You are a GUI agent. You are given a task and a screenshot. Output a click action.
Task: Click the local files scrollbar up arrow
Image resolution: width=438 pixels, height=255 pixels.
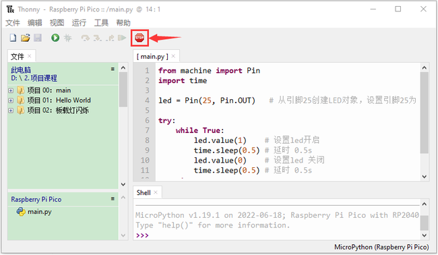click(x=123, y=67)
